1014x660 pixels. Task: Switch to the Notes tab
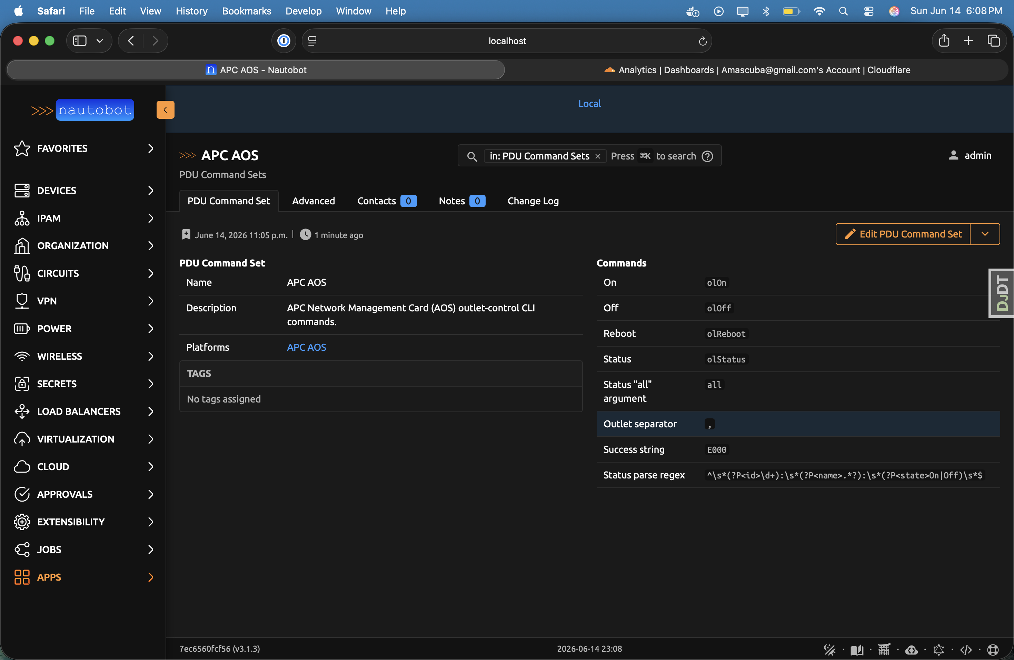462,201
